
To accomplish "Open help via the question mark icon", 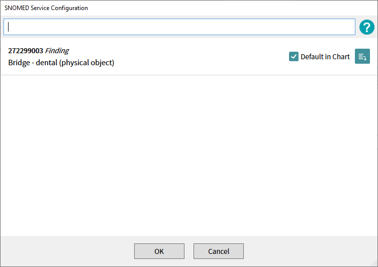I will tap(366, 27).
